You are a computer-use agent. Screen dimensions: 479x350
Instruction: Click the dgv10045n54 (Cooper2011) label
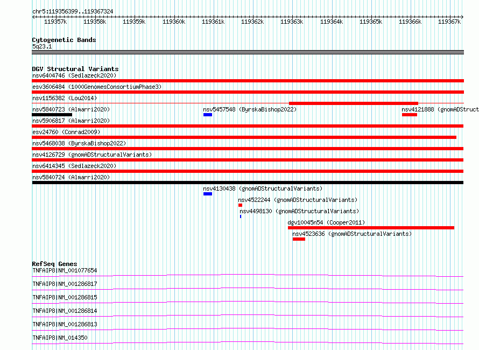coord(326,222)
